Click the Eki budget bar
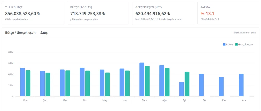The height and width of the screenshot is (111, 261). pyautogui.click(x=201, y=85)
